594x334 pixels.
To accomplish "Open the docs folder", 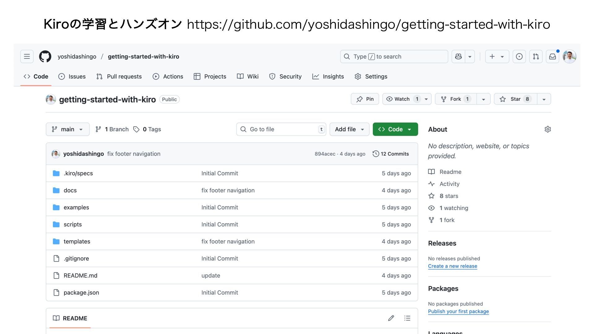I will (x=70, y=190).
